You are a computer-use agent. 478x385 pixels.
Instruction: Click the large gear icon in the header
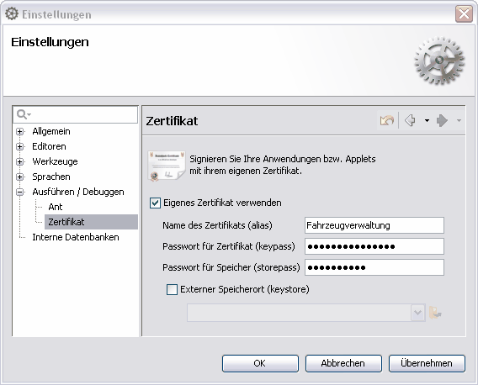[438, 61]
